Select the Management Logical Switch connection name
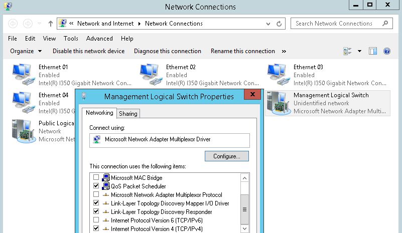 (x=331, y=95)
